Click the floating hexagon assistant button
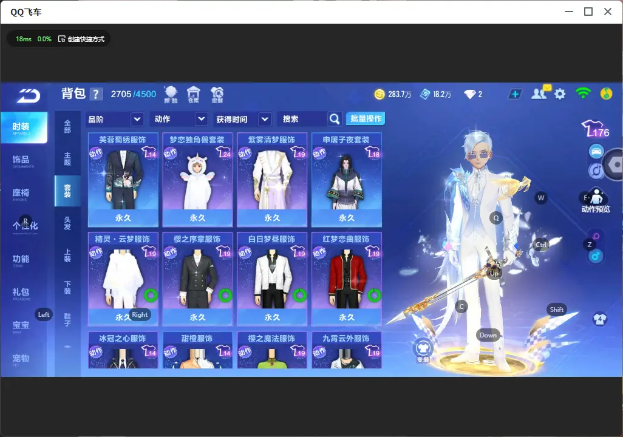This screenshot has height=437, width=623. point(614,164)
